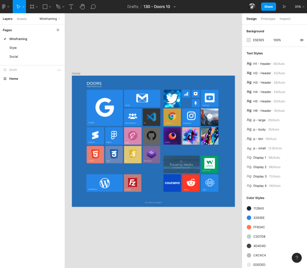Select the 112B43 dark color style
The height and width of the screenshot is (268, 307).
click(255, 208)
